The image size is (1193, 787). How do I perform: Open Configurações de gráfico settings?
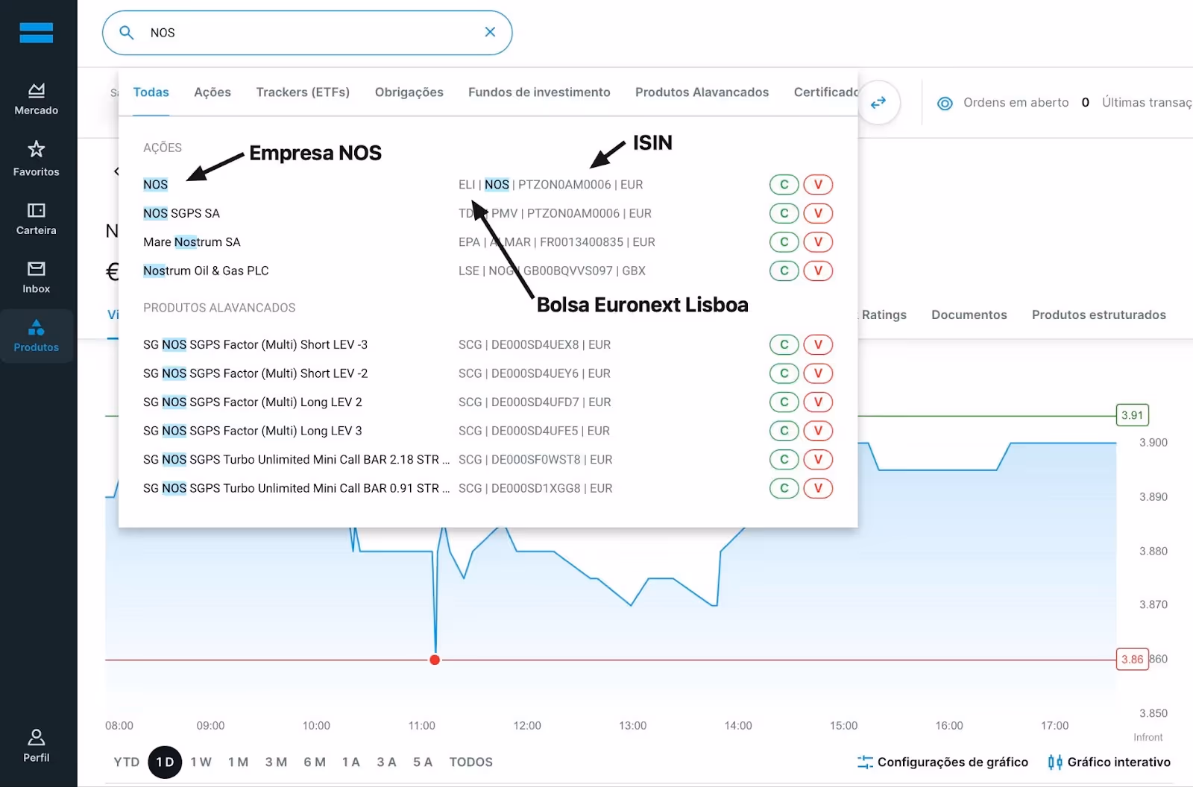[x=942, y=762]
